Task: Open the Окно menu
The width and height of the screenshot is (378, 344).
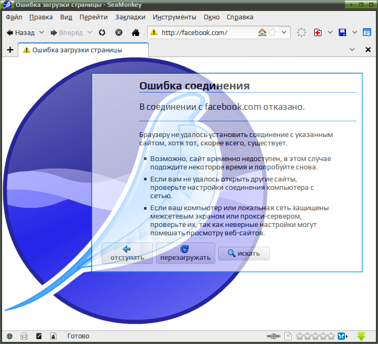Action: (x=212, y=17)
